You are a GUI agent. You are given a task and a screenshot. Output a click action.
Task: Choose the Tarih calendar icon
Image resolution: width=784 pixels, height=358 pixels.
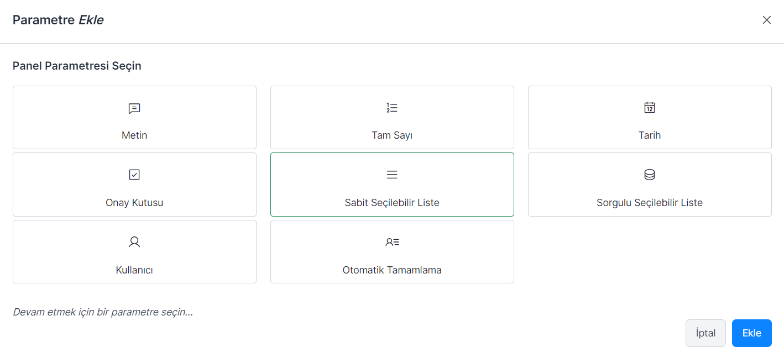click(x=650, y=108)
